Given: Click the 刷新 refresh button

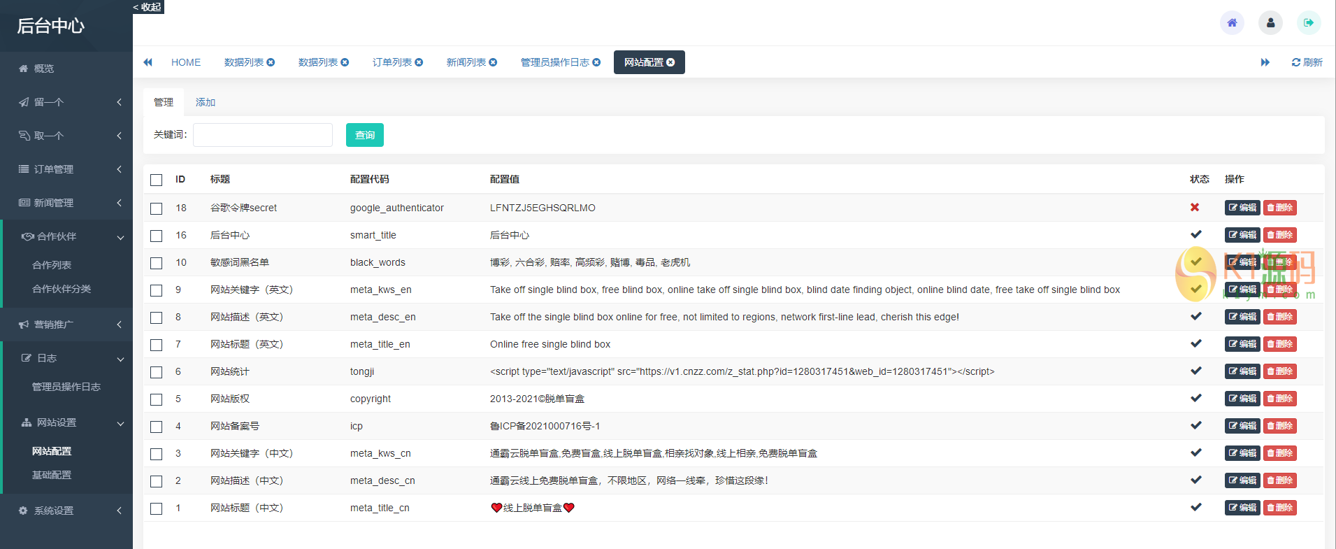Looking at the screenshot, I should (x=1307, y=62).
